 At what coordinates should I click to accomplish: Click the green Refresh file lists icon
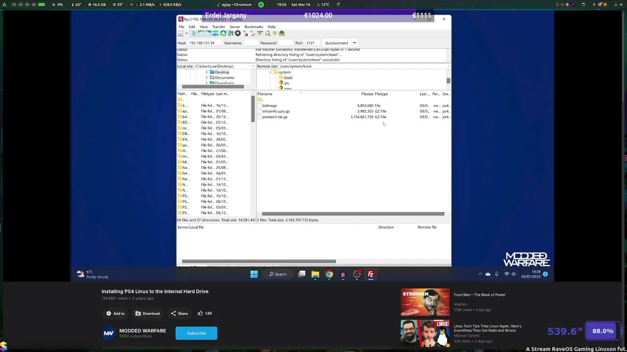point(223,33)
